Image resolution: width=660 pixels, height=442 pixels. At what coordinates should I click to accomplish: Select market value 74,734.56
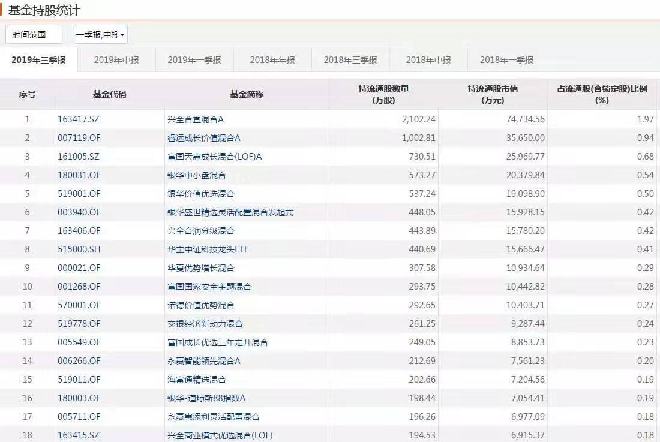[526, 119]
